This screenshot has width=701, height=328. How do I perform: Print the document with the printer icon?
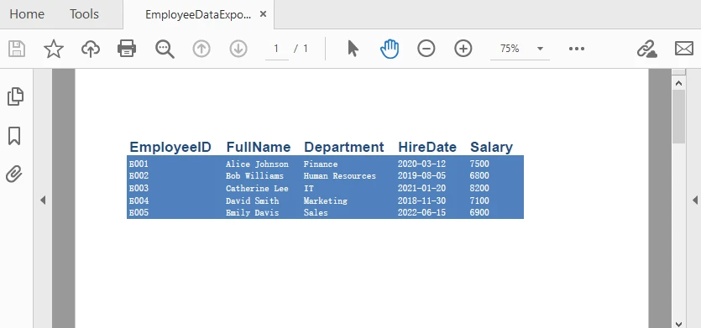point(127,49)
